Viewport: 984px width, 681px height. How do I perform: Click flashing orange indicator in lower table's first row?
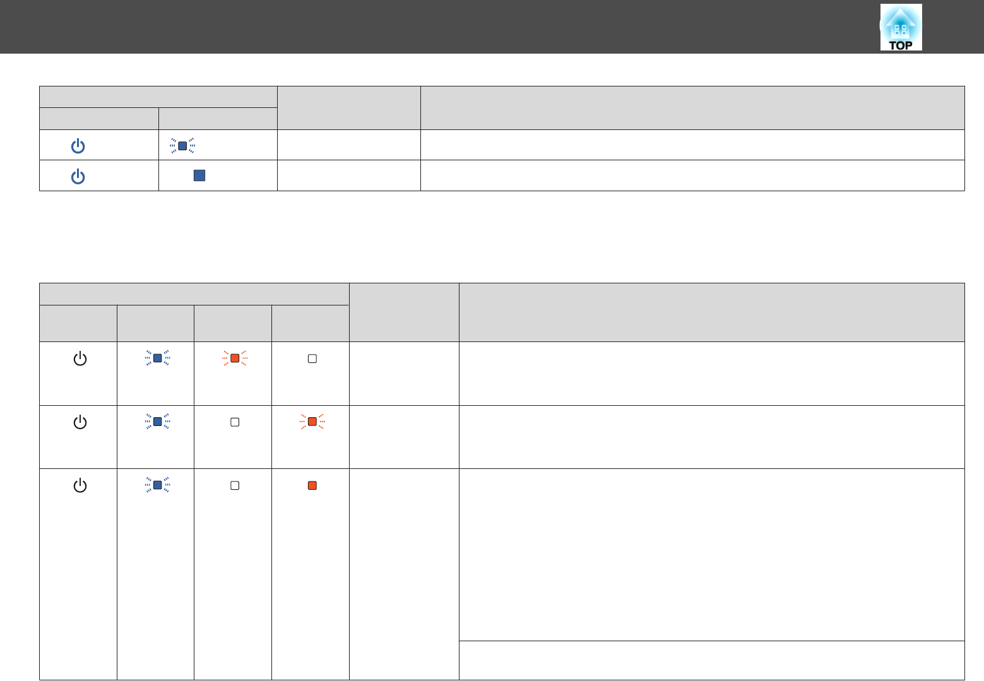coord(235,358)
